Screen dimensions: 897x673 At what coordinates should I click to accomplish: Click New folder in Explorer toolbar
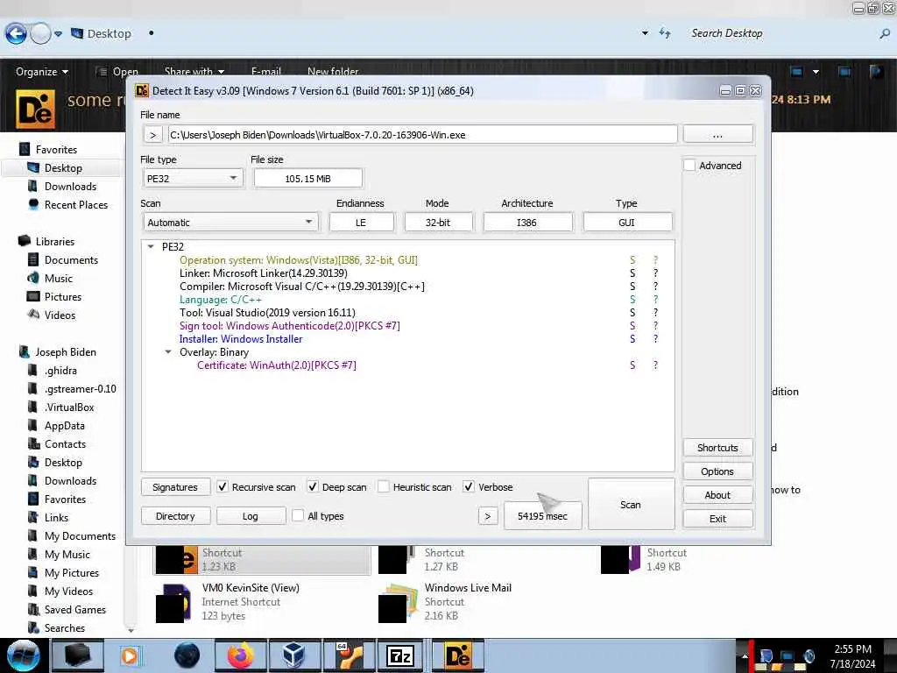point(333,72)
